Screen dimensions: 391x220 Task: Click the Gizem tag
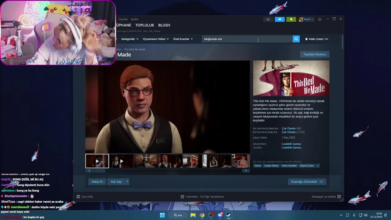click(258, 166)
